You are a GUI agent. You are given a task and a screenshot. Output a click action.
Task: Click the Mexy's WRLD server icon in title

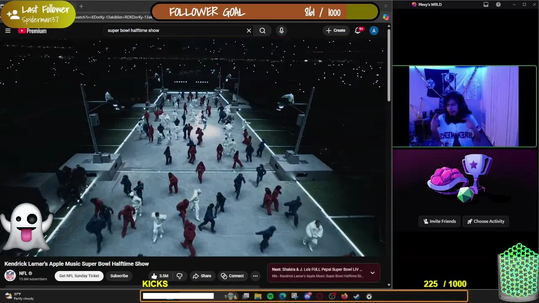pyautogui.click(x=414, y=5)
